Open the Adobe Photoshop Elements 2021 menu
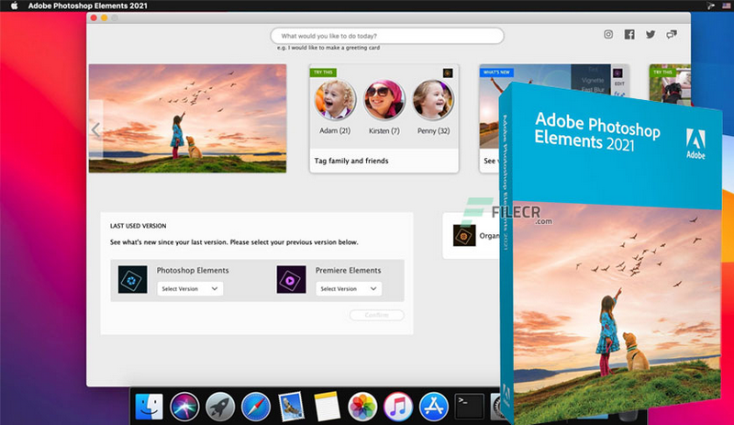 tap(87, 6)
